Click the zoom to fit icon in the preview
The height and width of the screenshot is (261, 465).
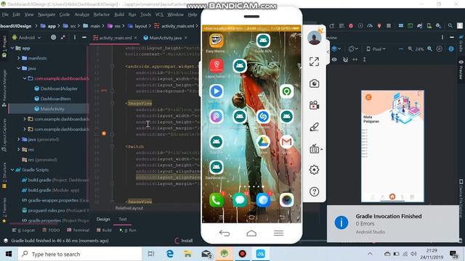439,49
